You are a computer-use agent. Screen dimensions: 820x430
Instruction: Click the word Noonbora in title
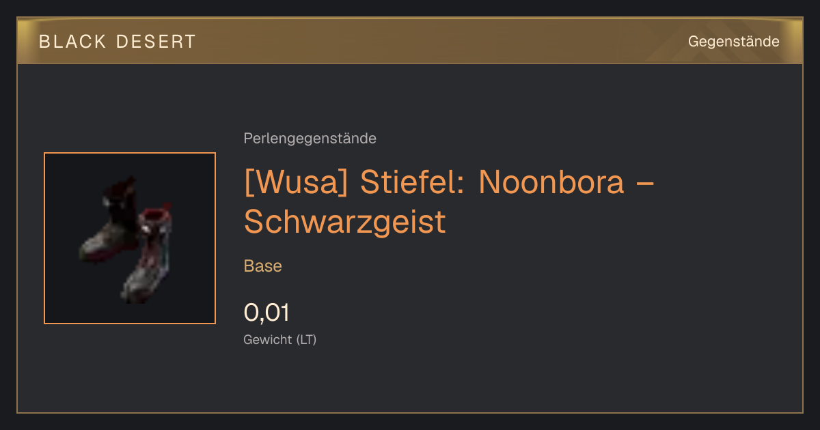point(551,182)
